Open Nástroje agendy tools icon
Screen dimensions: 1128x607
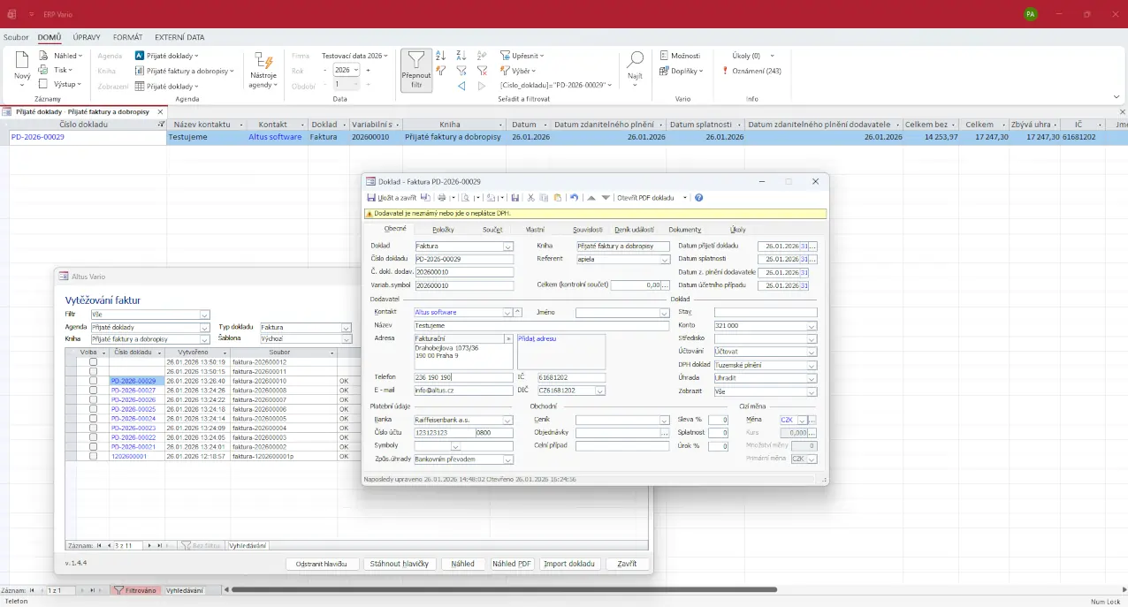click(263, 61)
